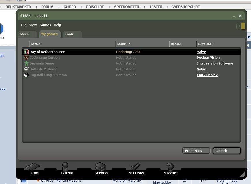Open the Nuclear Vision developer link
This screenshot has width=251, height=184.
(208, 58)
